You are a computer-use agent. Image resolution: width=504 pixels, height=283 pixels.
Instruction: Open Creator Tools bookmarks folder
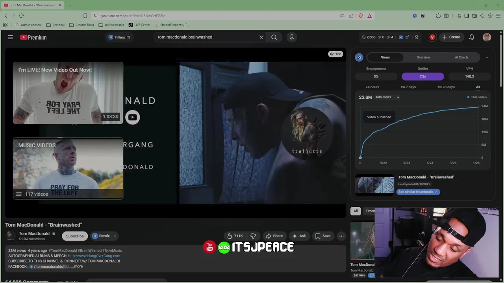(x=82, y=25)
